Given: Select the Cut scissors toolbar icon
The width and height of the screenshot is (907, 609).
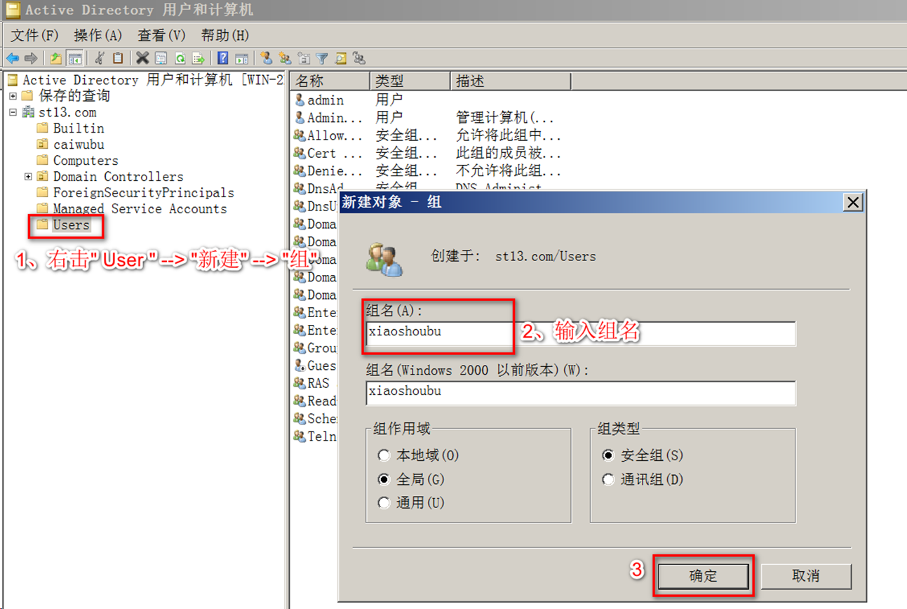Looking at the screenshot, I should (99, 58).
